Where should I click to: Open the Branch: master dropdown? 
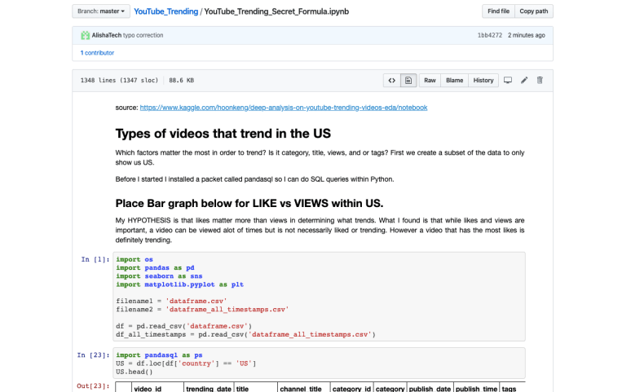coord(101,11)
